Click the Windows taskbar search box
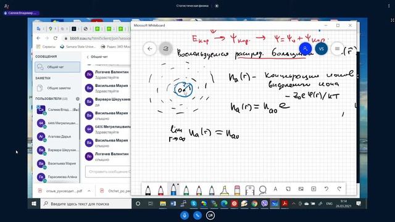395x222 pixels. click(86, 203)
